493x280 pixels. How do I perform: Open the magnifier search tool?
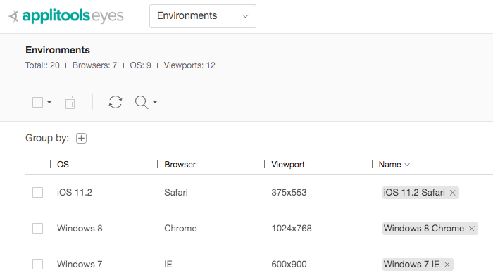(x=142, y=102)
